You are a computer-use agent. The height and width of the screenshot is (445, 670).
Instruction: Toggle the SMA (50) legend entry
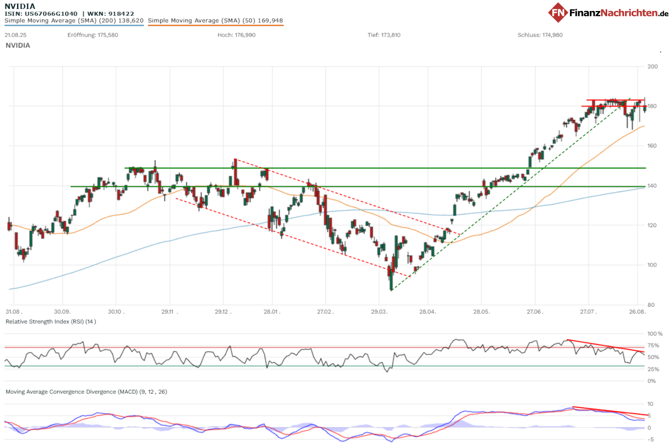click(x=215, y=21)
